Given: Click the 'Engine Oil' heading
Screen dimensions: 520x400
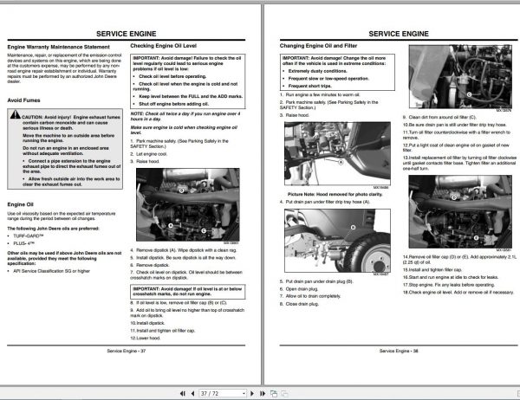Looking at the screenshot, I should (20, 204).
